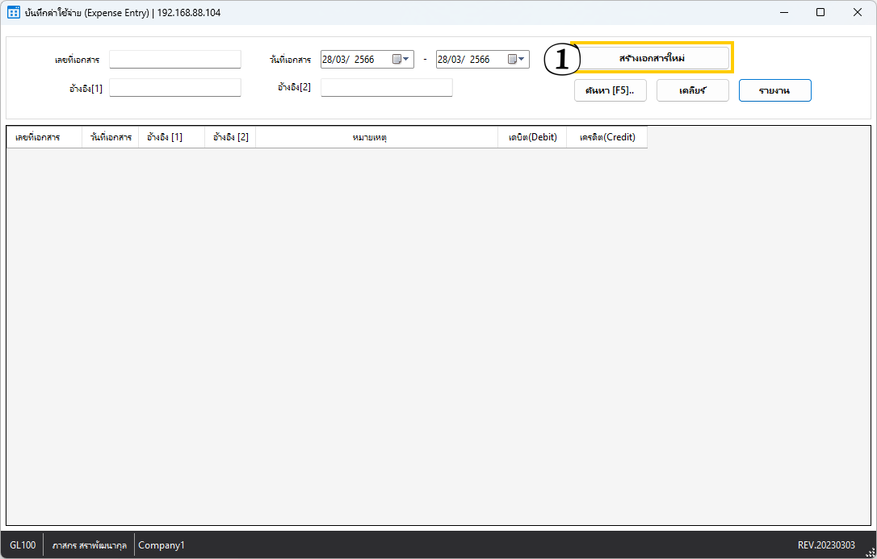Select the อ้างอิง [2] column header
Viewport: 877px width, 559px height.
click(230, 138)
